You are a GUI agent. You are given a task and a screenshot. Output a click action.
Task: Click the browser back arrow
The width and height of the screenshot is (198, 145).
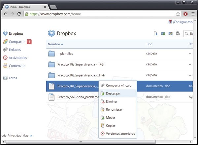pyautogui.click(x=5, y=14)
